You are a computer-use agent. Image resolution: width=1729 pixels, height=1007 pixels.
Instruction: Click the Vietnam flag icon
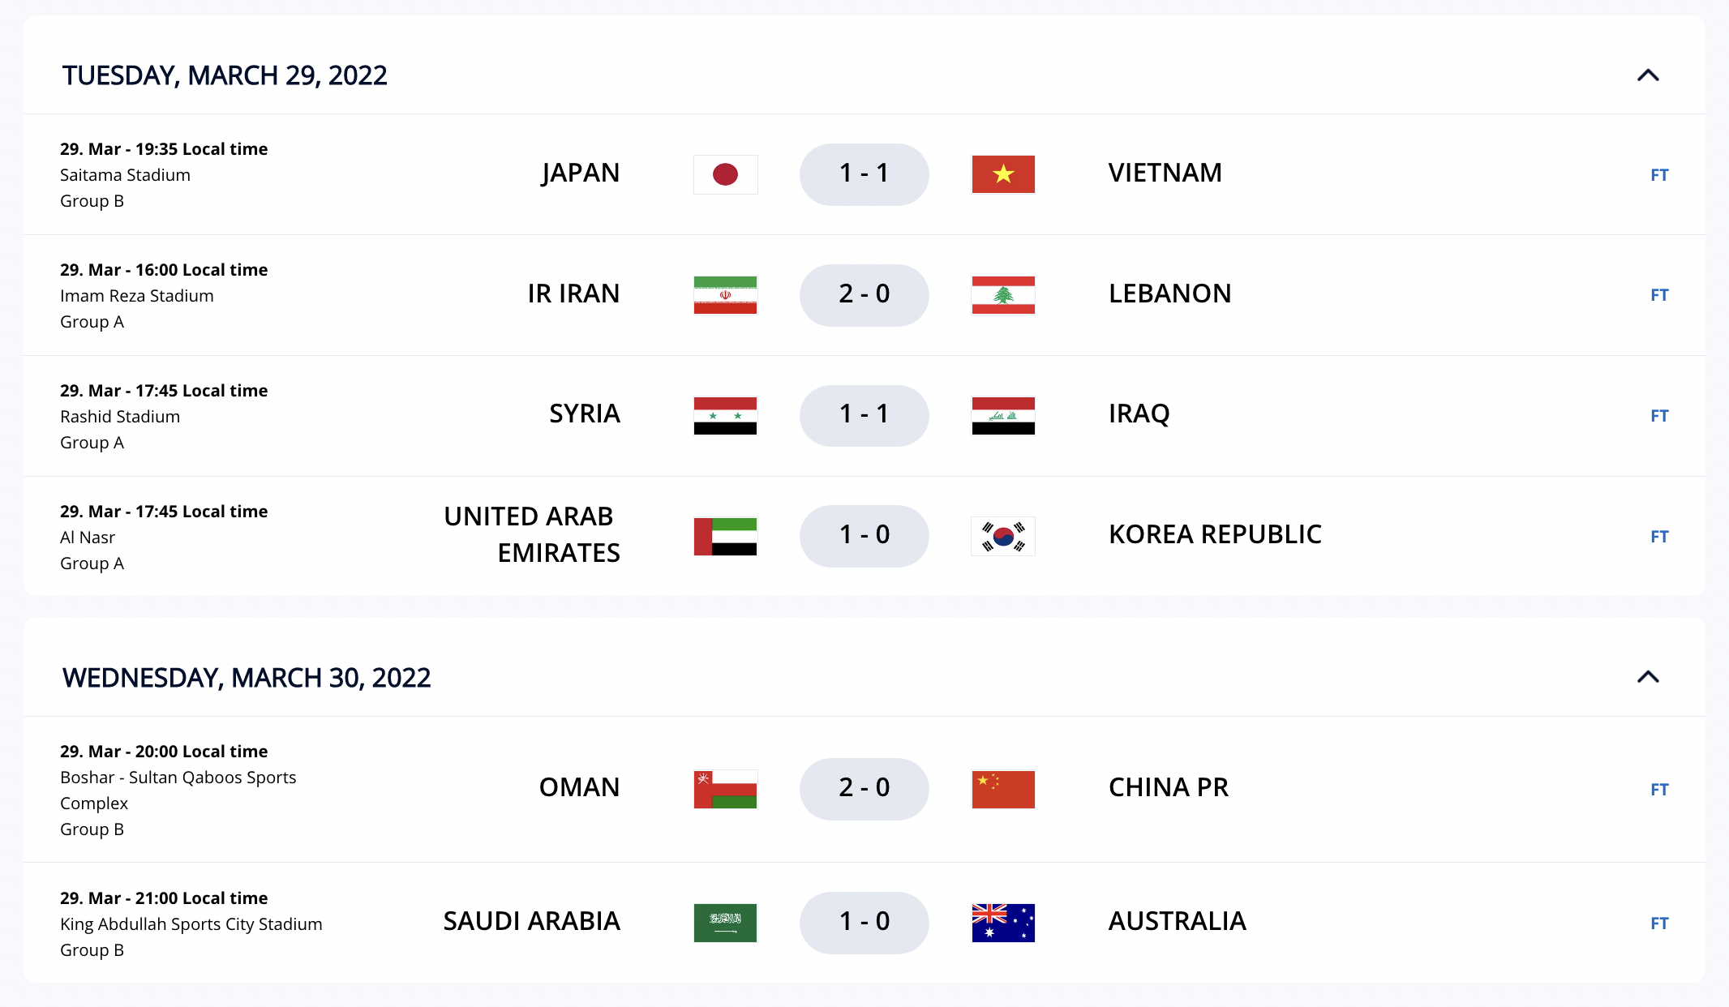[x=1003, y=174]
